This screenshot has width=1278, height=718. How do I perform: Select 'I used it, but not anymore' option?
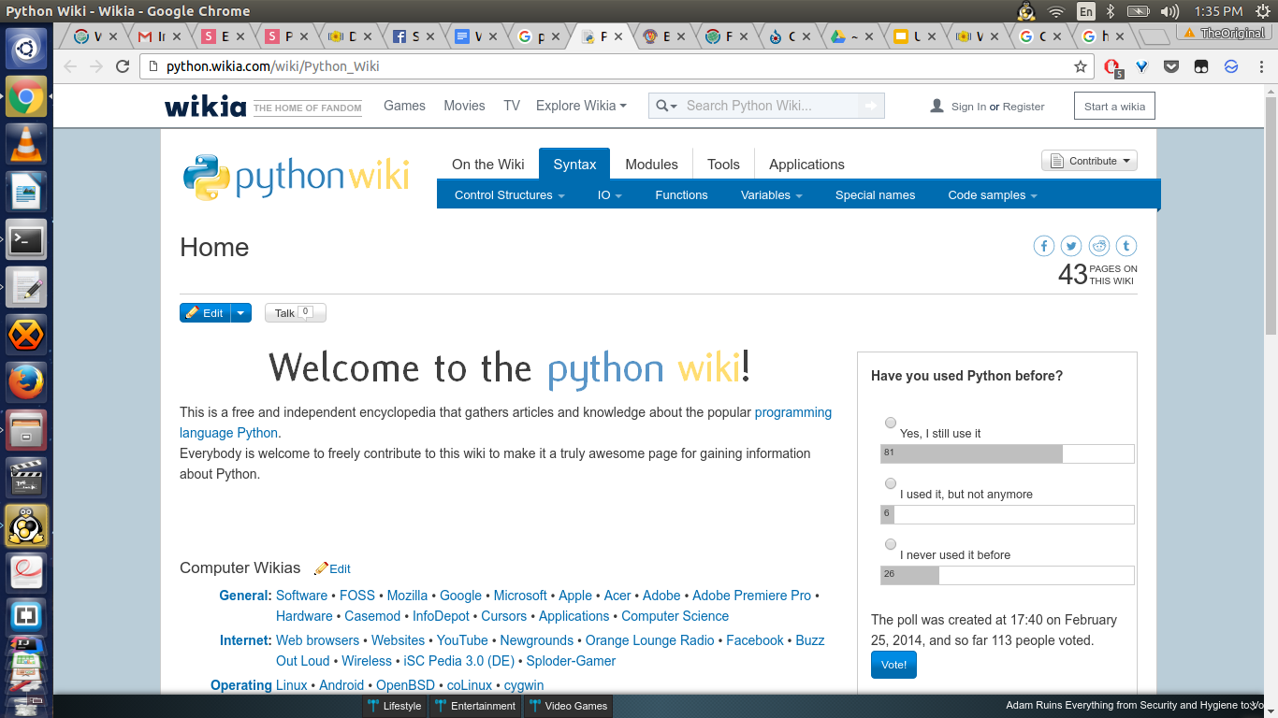(891, 483)
